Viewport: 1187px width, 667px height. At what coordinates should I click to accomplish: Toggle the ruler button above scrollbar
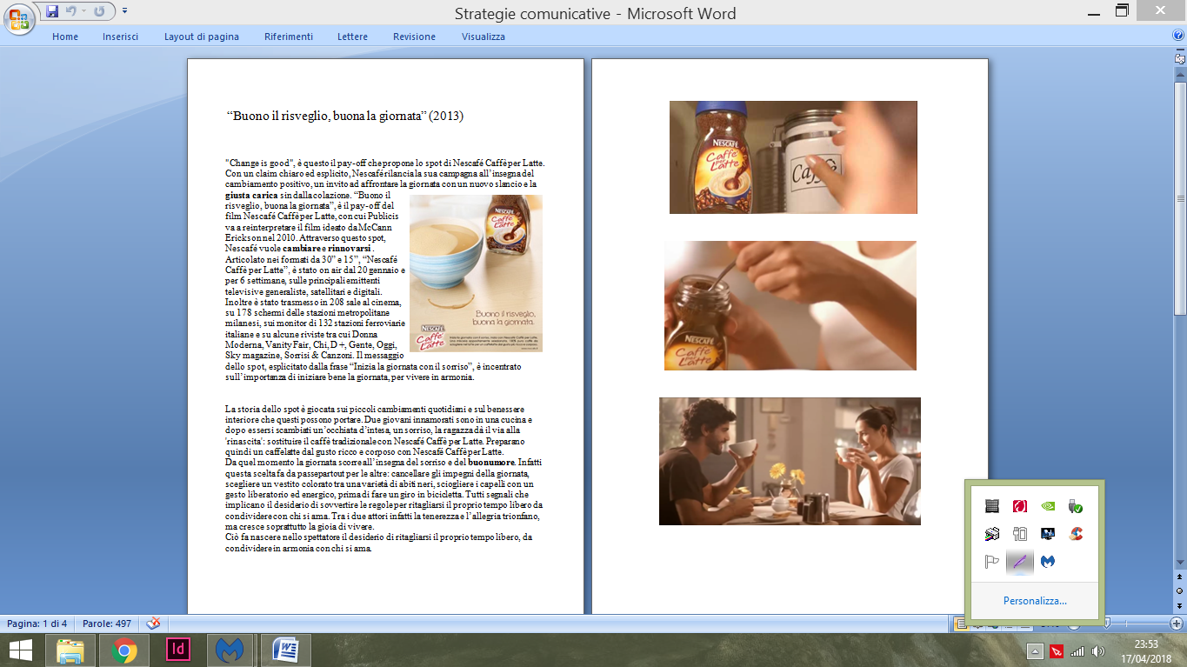(1180, 58)
